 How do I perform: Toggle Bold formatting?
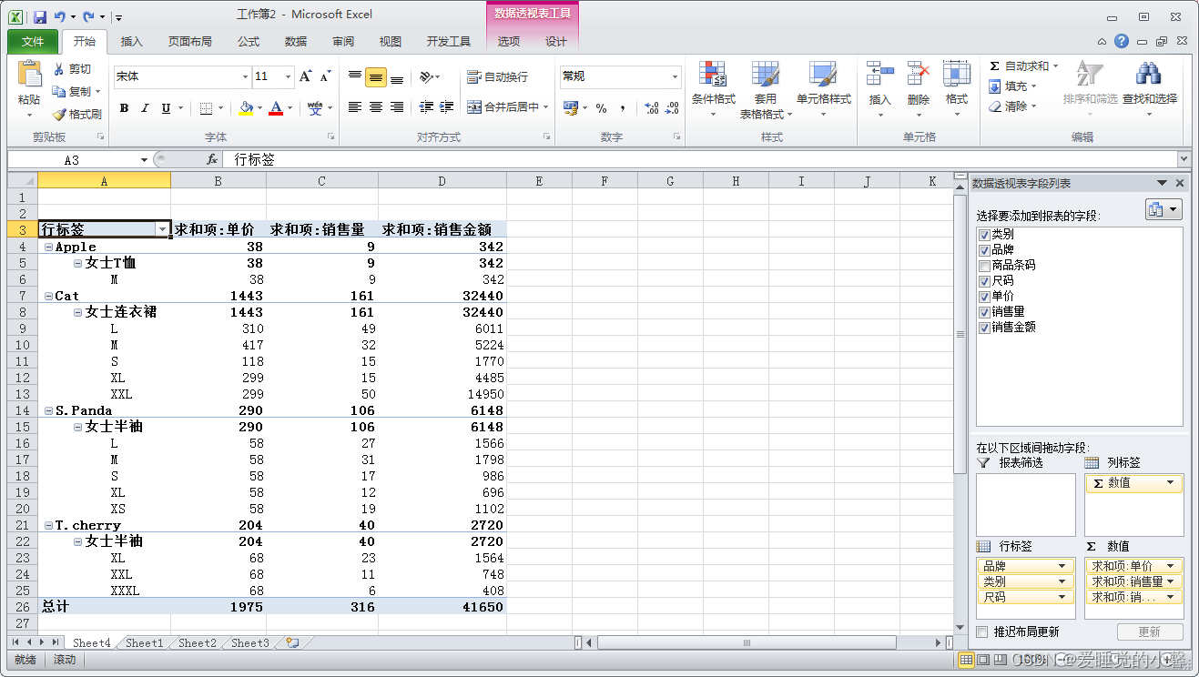(124, 108)
